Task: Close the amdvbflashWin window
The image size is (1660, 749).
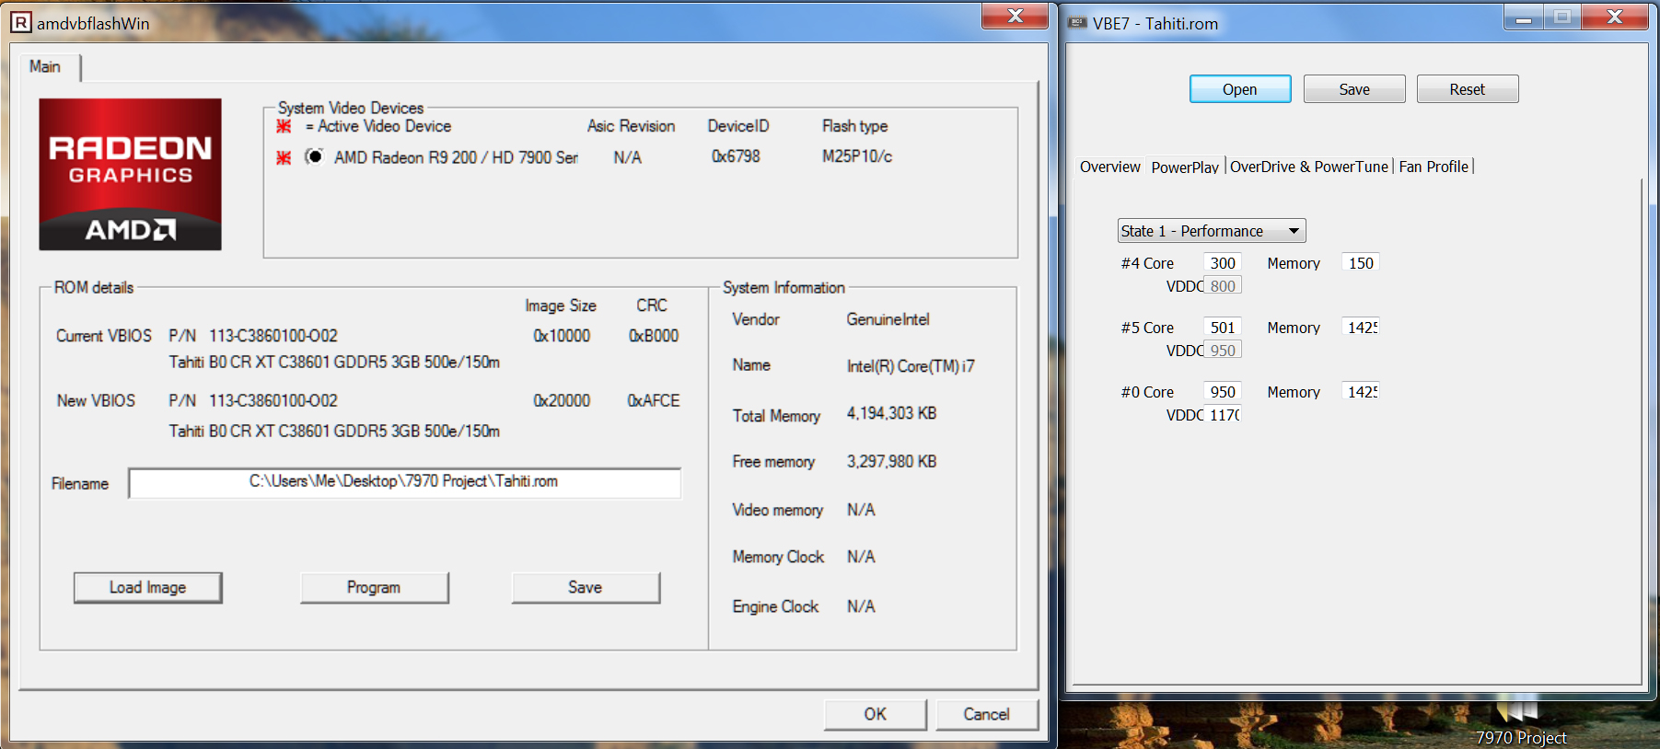Action: (1015, 16)
